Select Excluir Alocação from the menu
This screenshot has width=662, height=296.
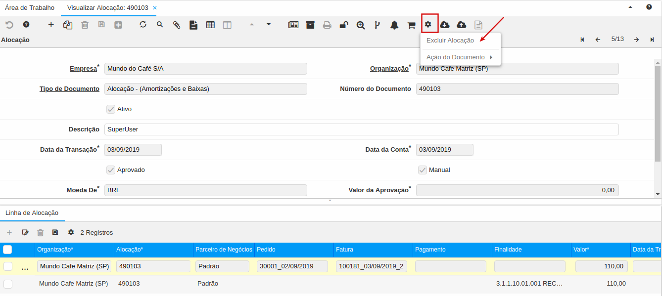point(450,41)
